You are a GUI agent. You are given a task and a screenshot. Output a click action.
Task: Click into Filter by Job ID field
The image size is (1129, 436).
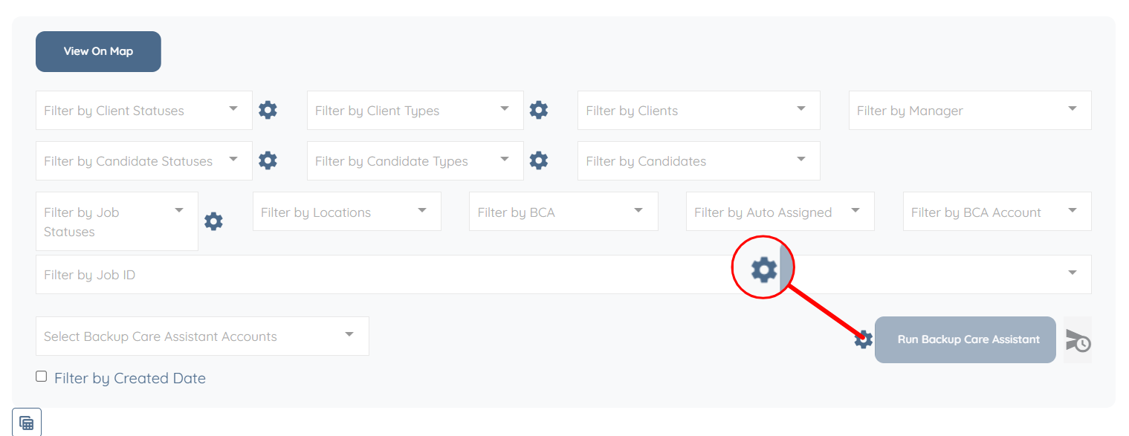coord(372,275)
